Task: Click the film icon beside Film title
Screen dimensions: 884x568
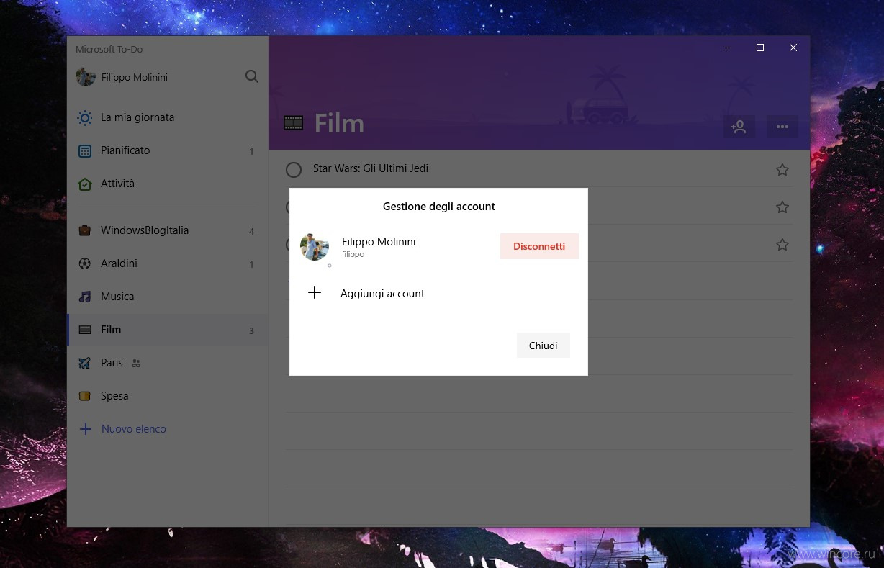Action: (294, 123)
